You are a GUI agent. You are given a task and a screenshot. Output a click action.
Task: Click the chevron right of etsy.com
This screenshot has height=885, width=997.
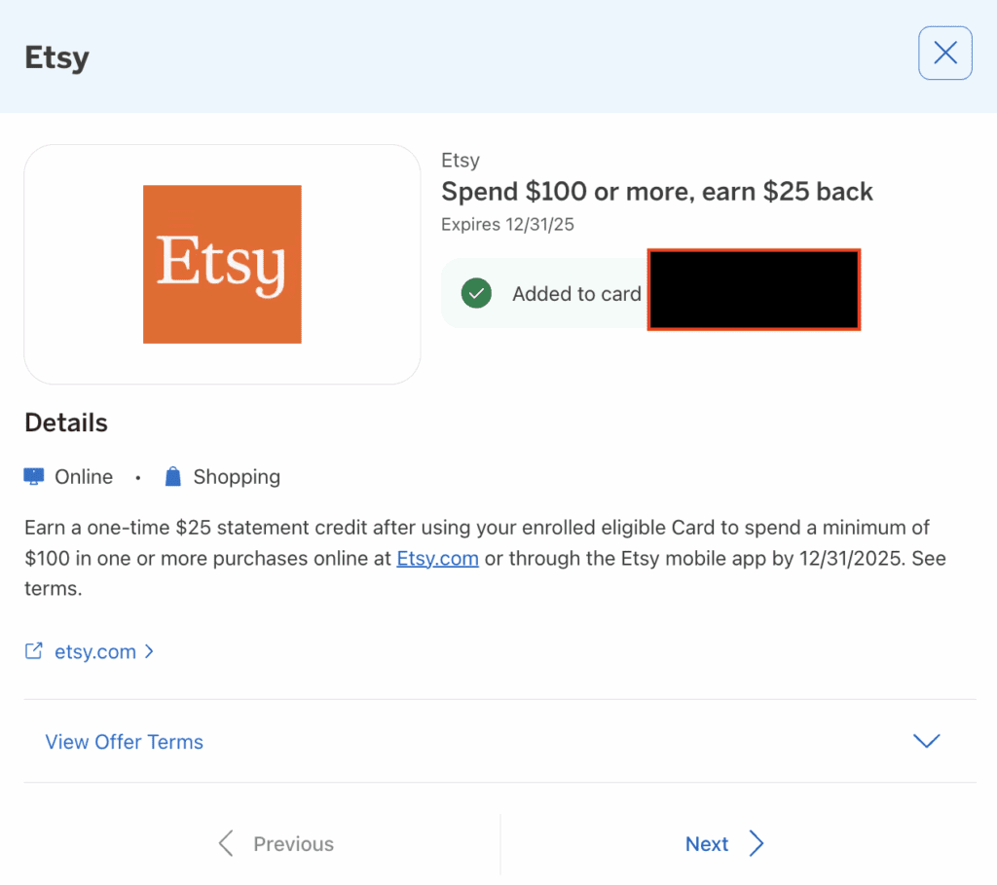tap(149, 651)
